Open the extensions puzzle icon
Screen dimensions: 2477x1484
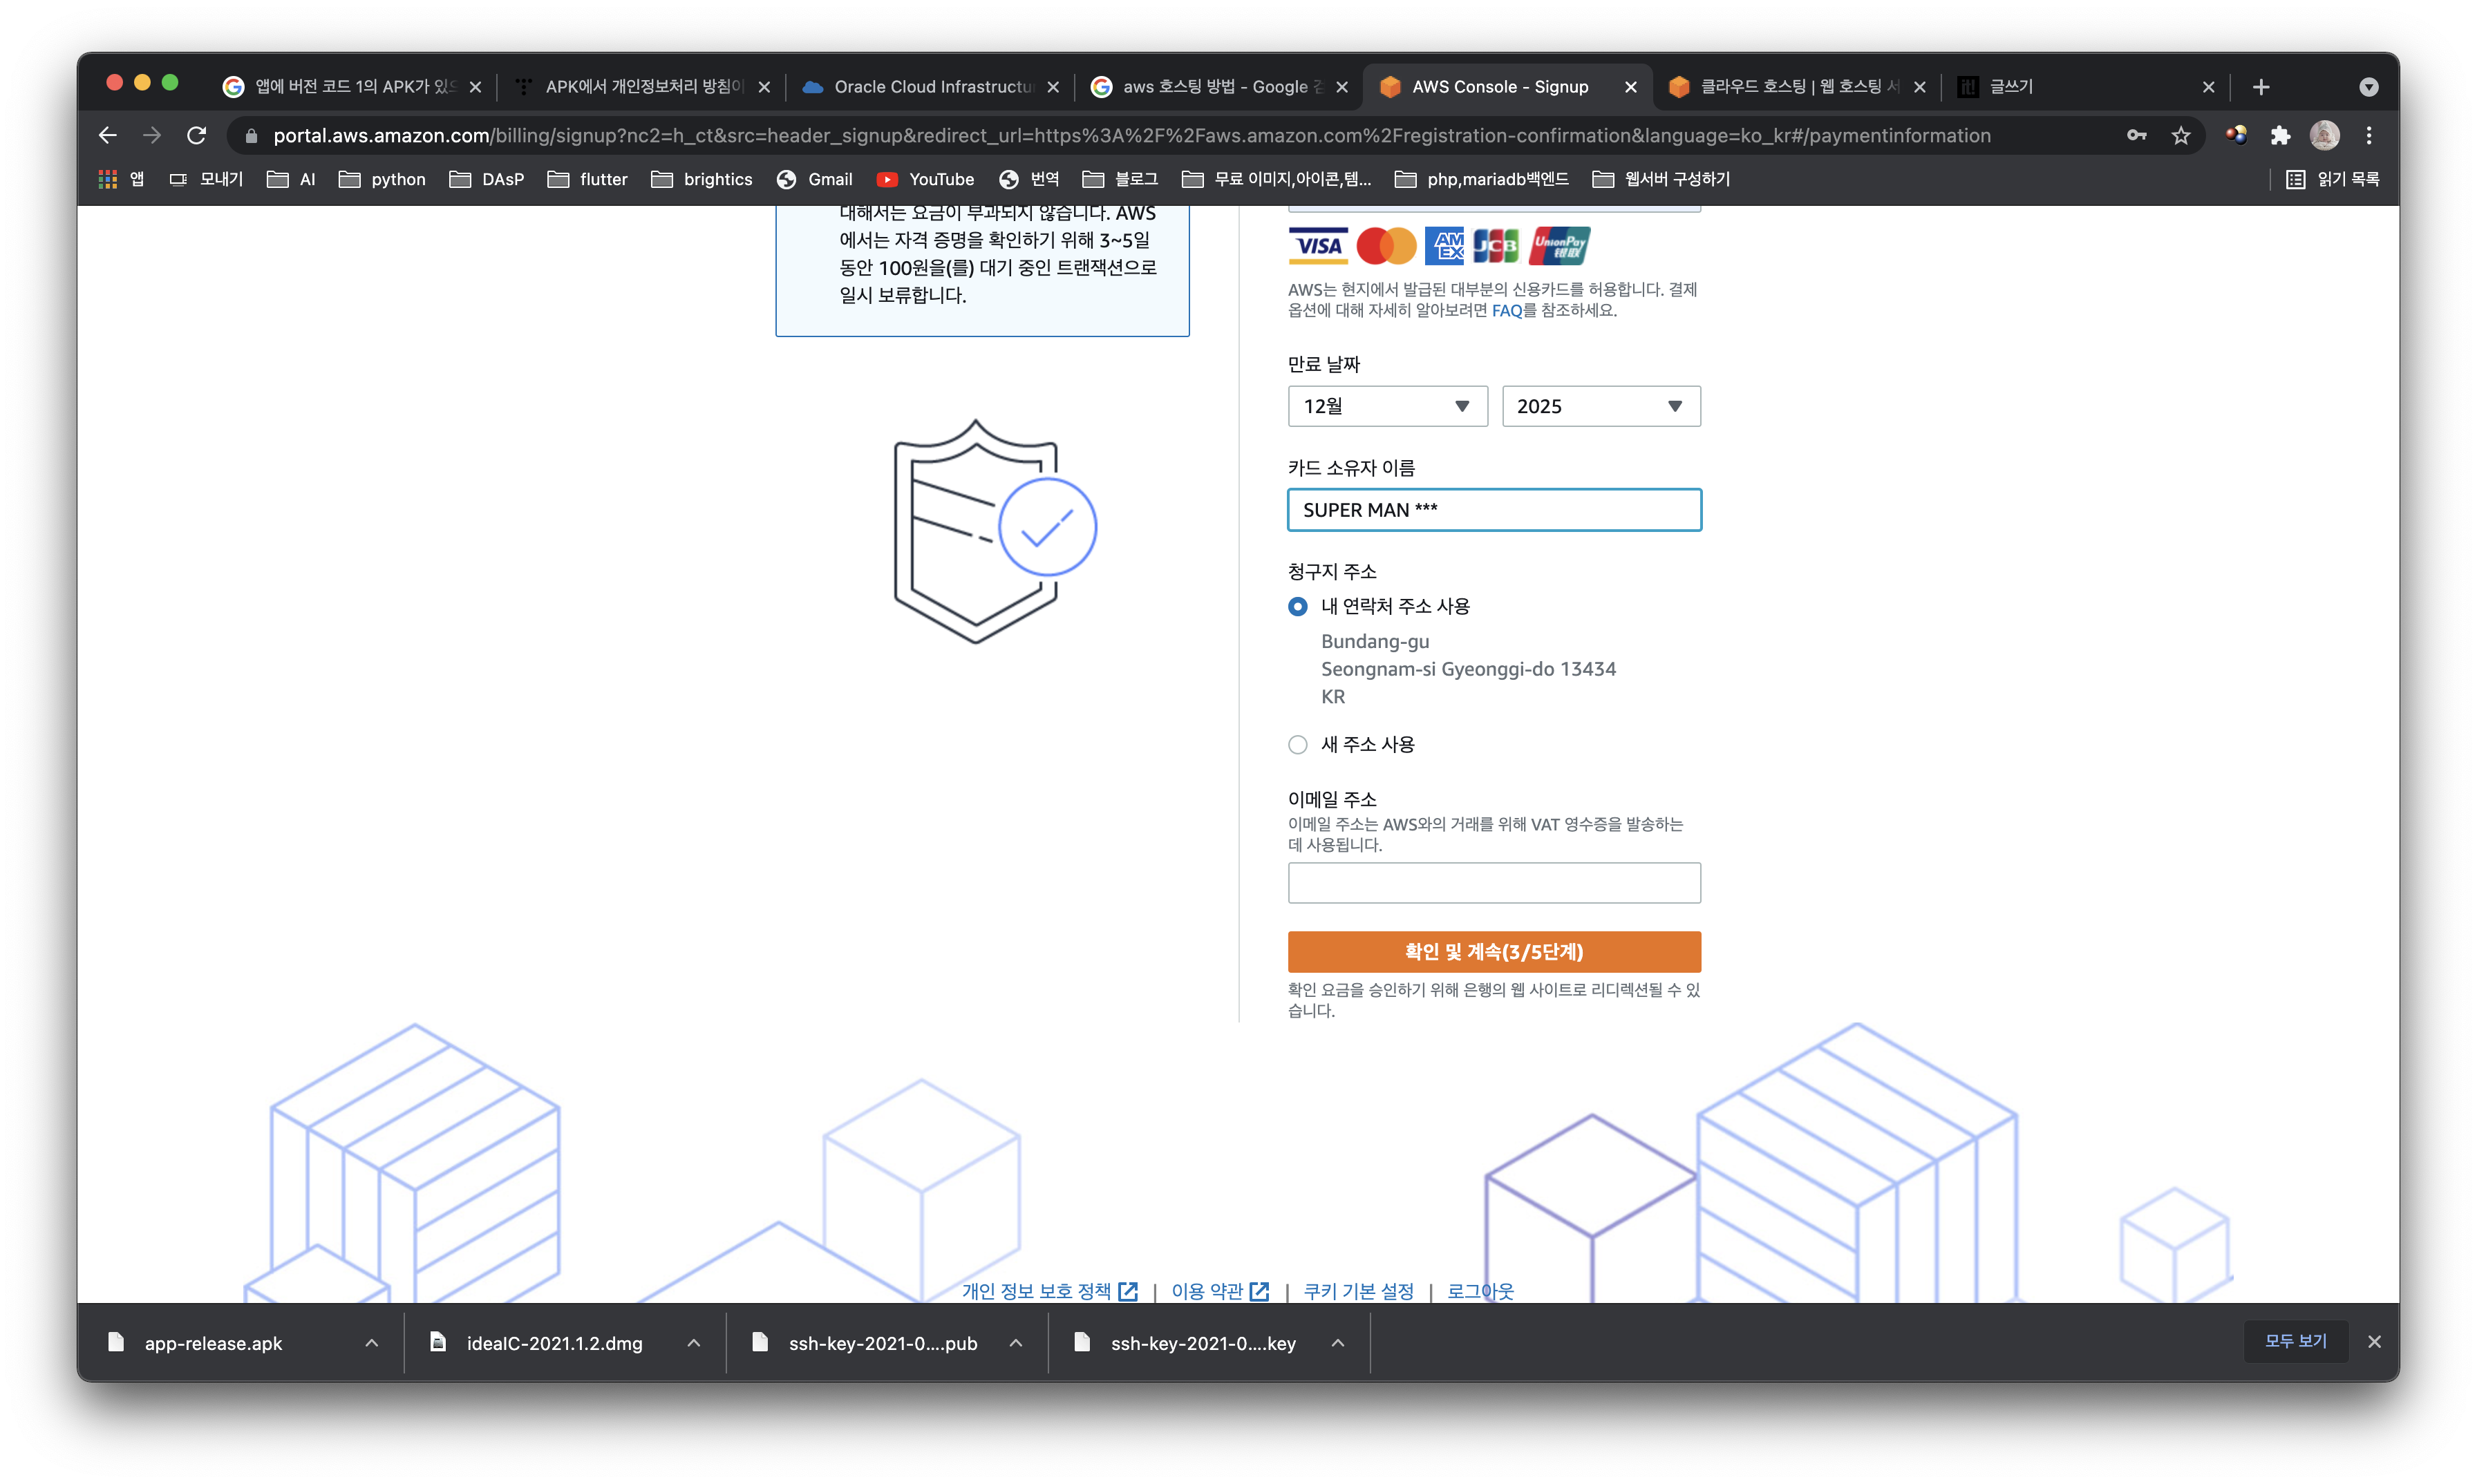[x=2280, y=135]
